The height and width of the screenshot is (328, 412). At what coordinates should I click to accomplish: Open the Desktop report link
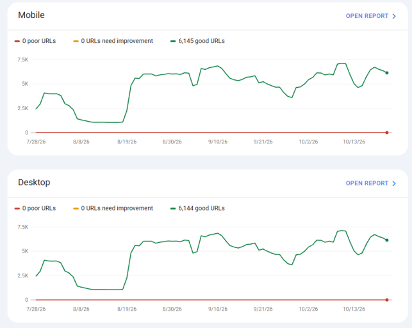tap(370, 183)
